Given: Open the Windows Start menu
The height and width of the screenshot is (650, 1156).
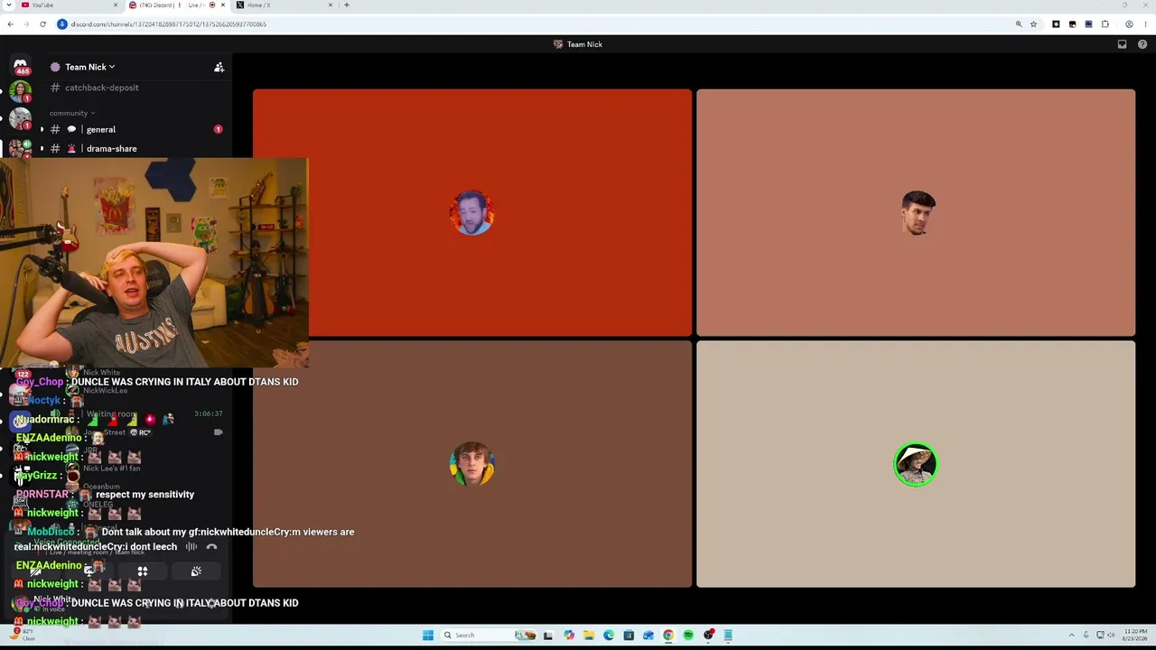Looking at the screenshot, I should point(428,635).
